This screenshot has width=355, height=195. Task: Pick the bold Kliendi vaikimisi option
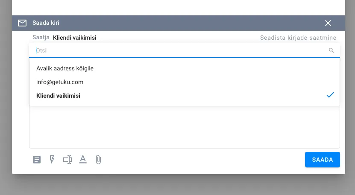pyautogui.click(x=59, y=96)
